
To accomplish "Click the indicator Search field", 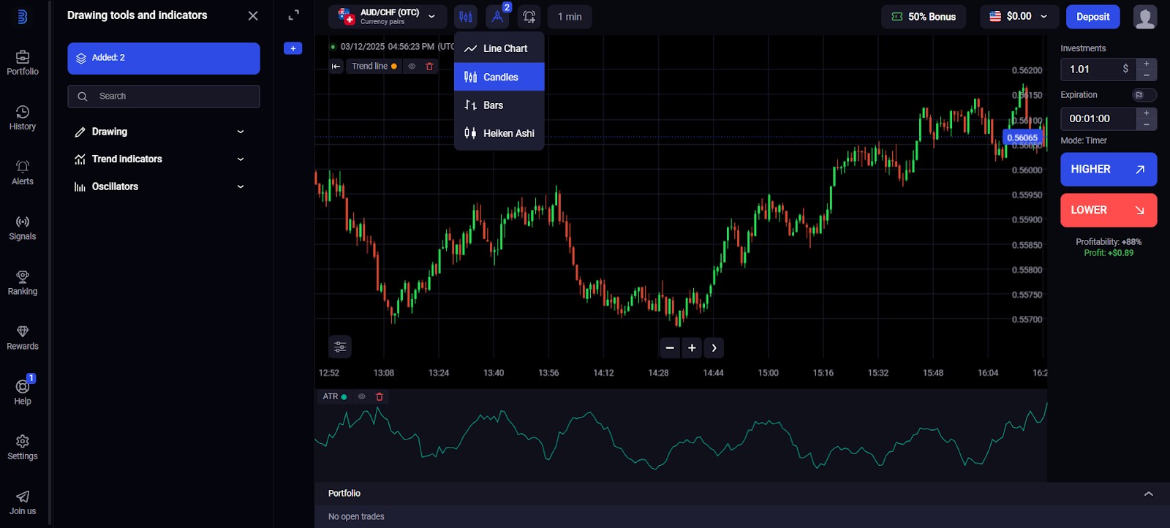I will (164, 96).
